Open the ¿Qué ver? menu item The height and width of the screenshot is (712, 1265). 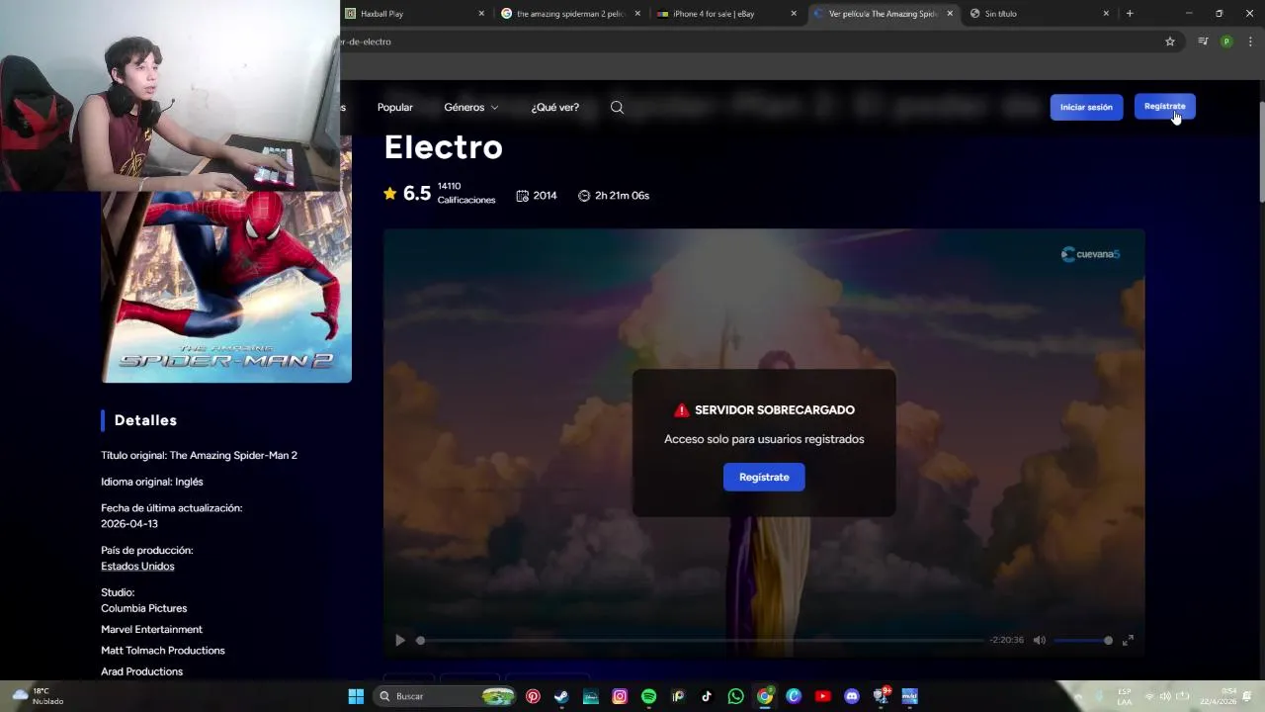tap(555, 107)
